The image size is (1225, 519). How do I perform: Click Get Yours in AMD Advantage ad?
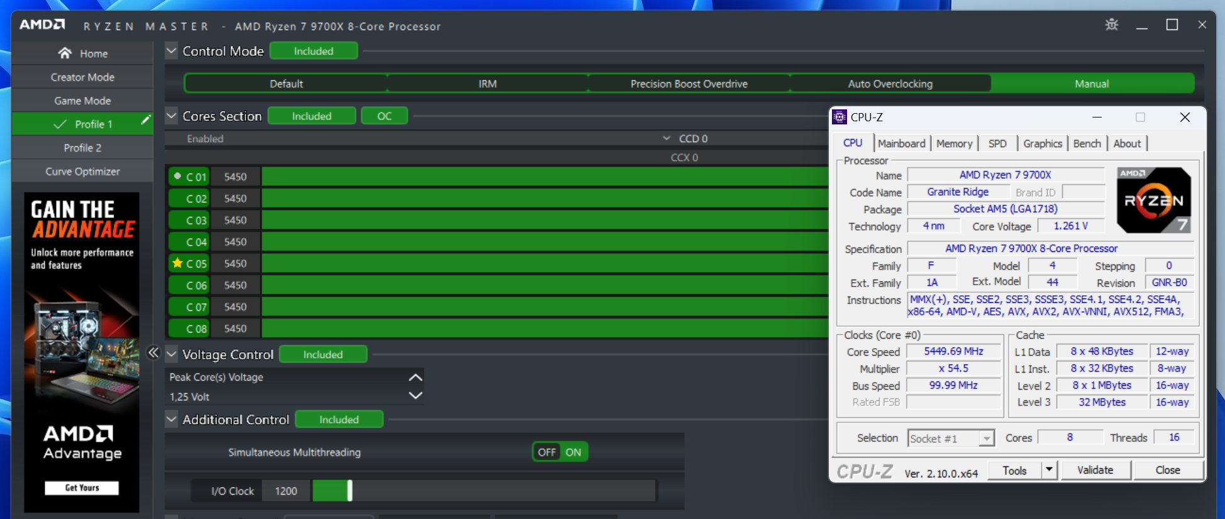(82, 488)
